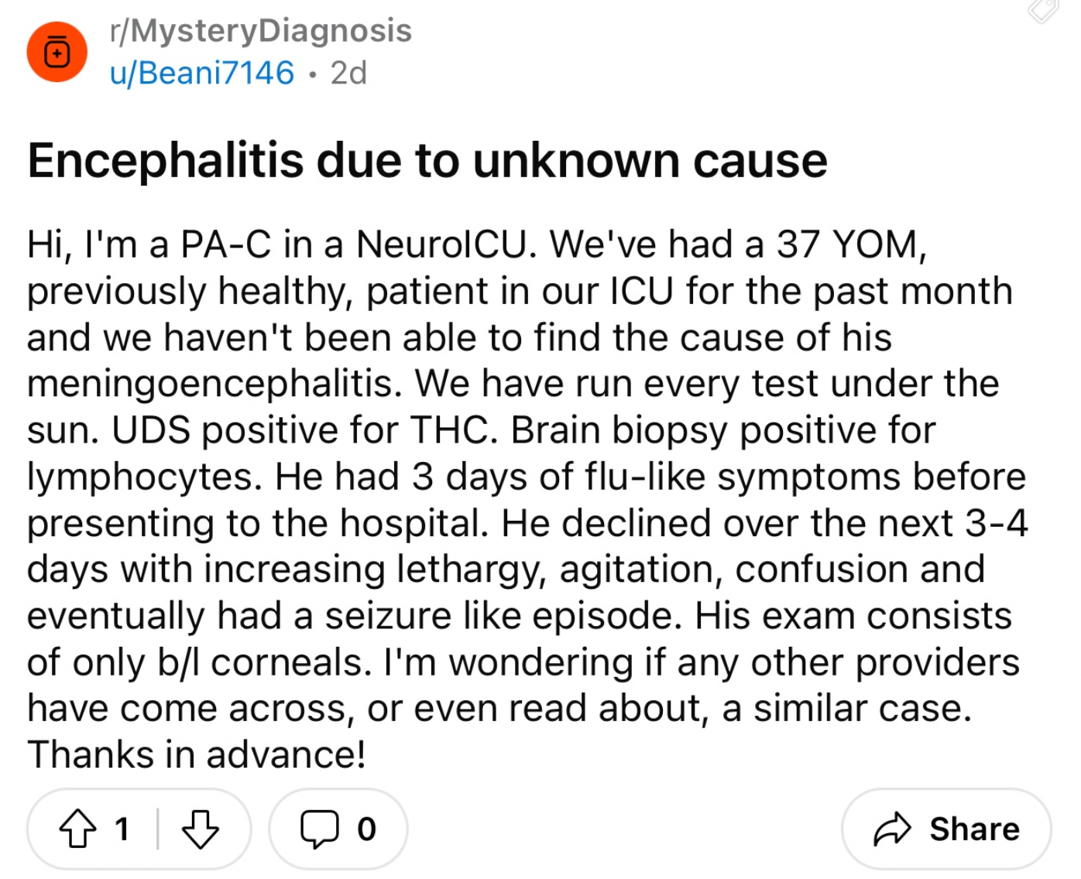Viewport: 1081px width, 879px height.
Task: Open comments via the speech bubble icon
Action: click(x=320, y=829)
